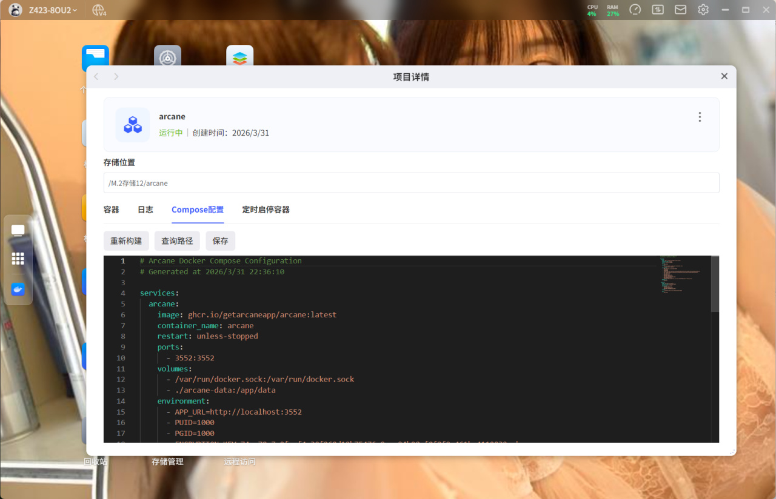Viewport: 776px width, 499px height.
Task: Click the restart: unless-stopped line
Action: [208, 336]
